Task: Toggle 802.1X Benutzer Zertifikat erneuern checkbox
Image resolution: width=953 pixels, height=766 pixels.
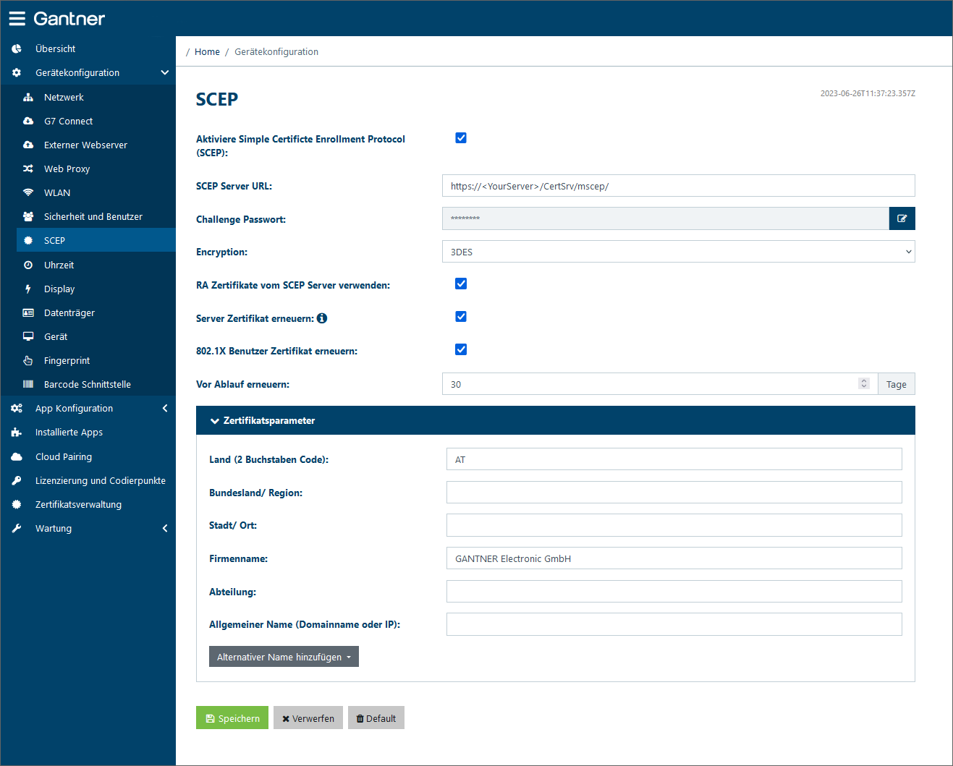Action: tap(461, 349)
